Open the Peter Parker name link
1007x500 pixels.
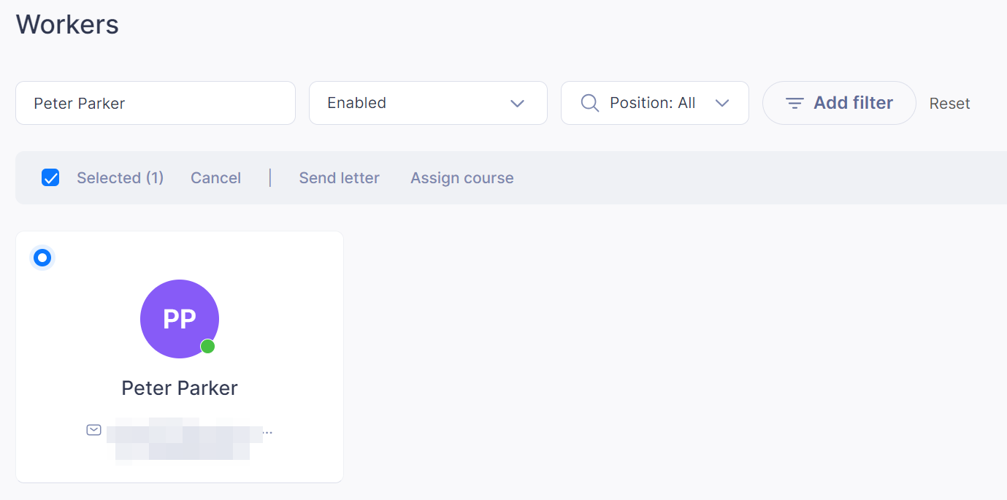tap(180, 388)
